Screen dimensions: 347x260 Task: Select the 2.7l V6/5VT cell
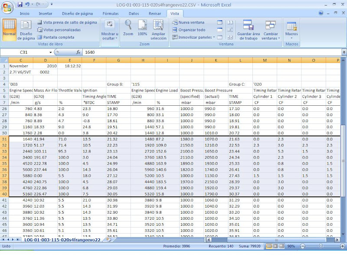point(21,72)
